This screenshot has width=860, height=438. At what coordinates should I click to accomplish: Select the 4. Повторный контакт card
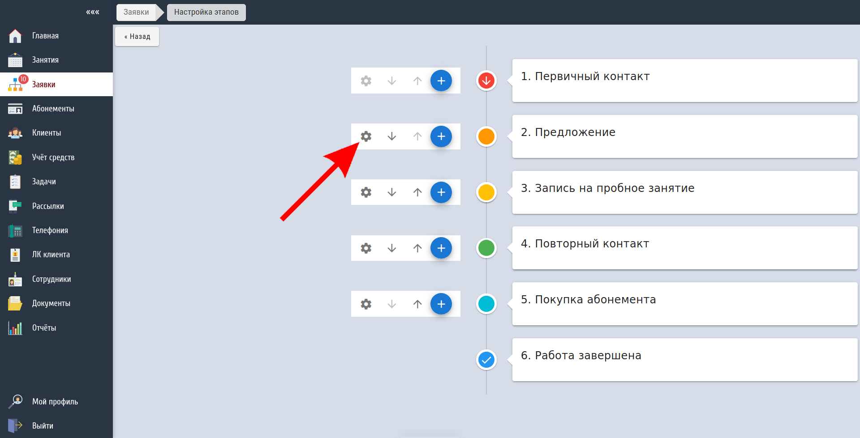tap(685, 248)
